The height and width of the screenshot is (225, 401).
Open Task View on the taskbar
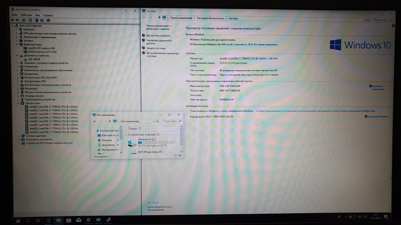click(38, 221)
